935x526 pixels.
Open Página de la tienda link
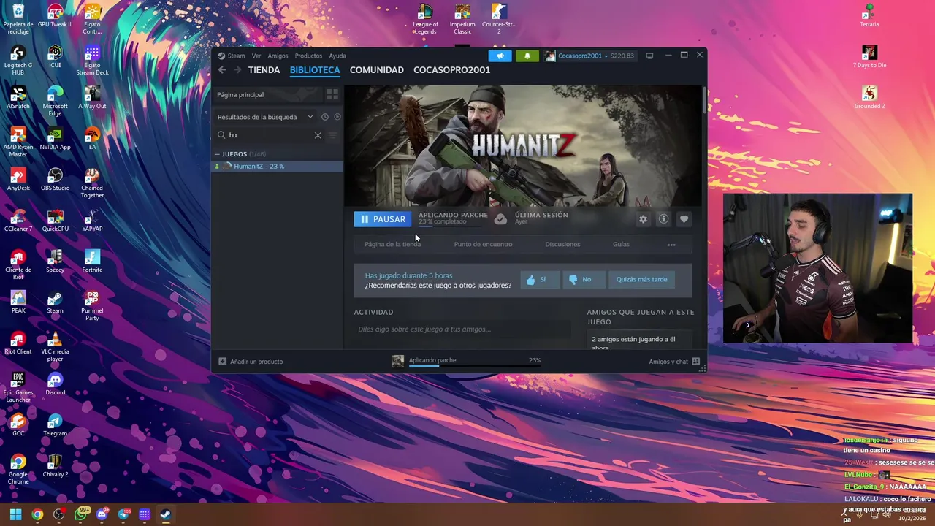click(392, 245)
